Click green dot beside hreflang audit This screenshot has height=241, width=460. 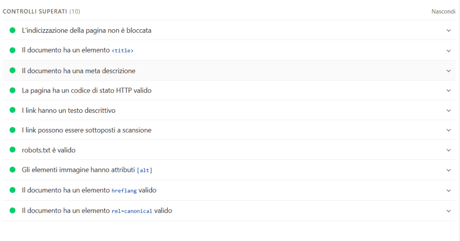tap(13, 190)
